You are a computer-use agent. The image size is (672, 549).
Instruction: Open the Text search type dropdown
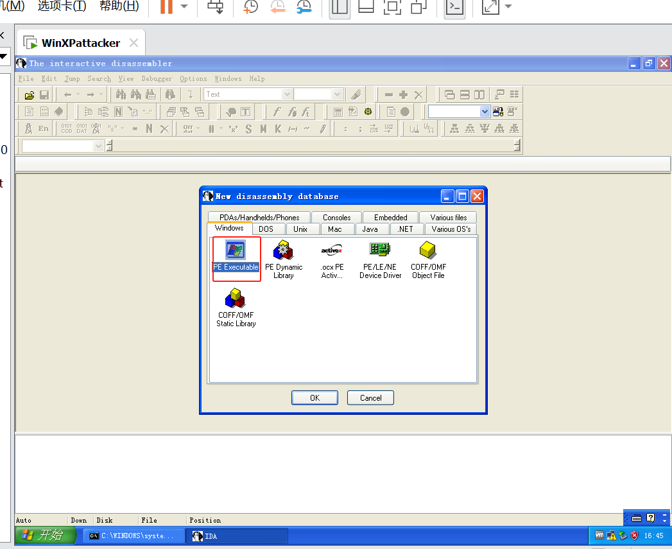pyautogui.click(x=287, y=94)
